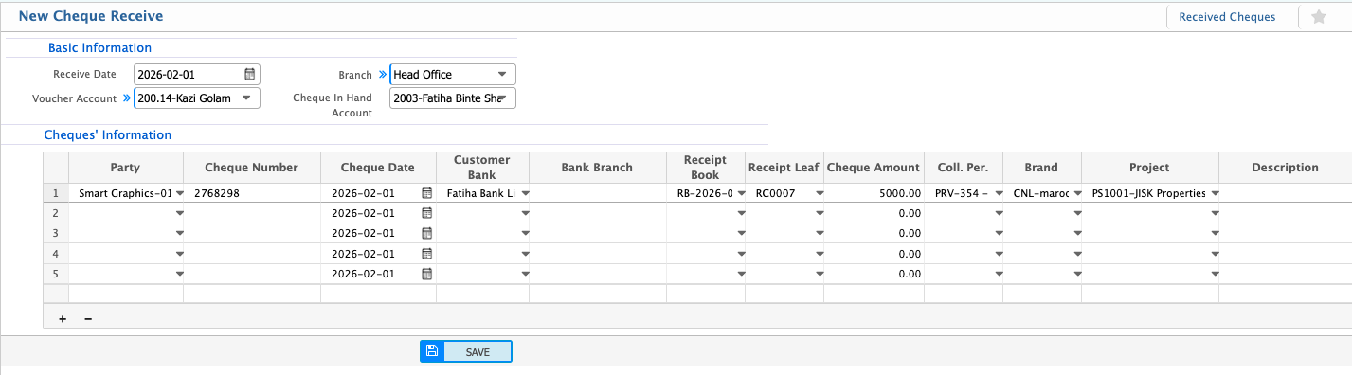Click the Cheques' Information section heading

(108, 134)
